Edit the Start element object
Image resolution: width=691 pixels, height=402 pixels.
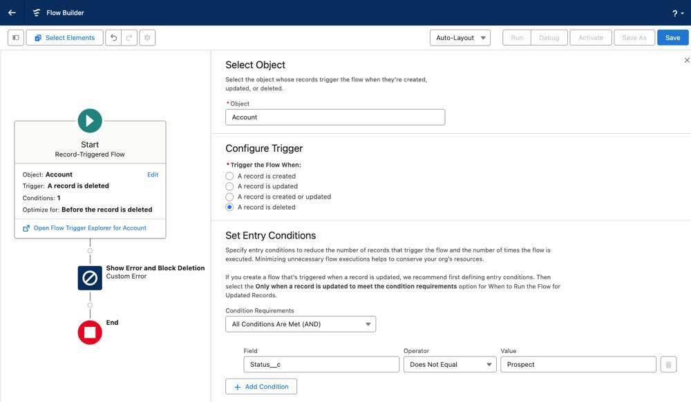tap(153, 174)
